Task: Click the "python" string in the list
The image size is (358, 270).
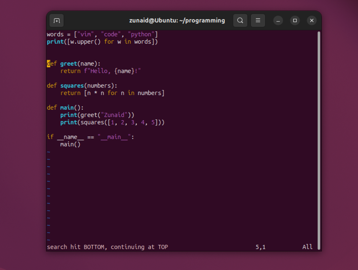Action: 141,34
